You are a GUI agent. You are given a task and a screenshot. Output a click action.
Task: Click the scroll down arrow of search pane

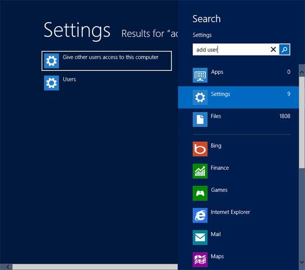click(x=302, y=262)
